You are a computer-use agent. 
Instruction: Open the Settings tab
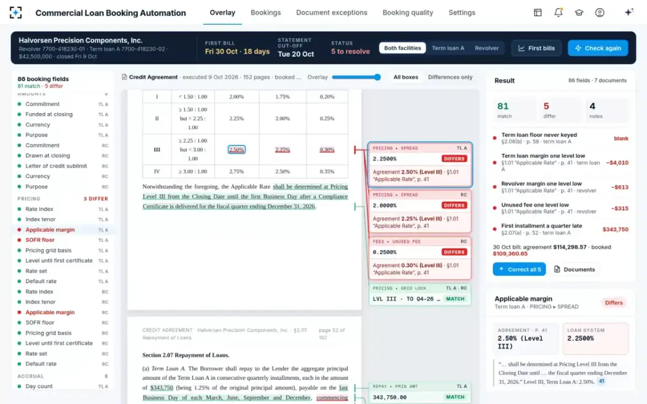point(462,12)
